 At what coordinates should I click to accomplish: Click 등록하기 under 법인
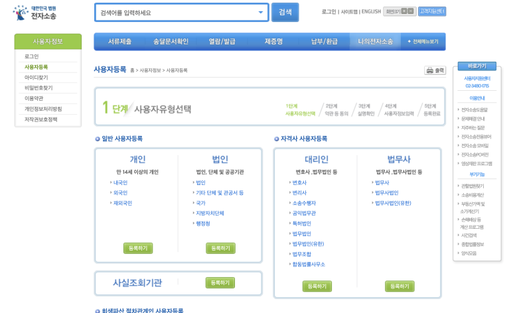coord(220,248)
